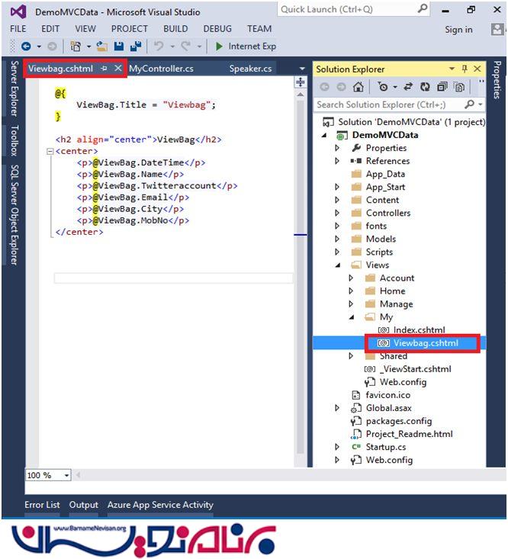This screenshot has width=508, height=559.
Task: Open the BUILD menu
Action: (175, 28)
